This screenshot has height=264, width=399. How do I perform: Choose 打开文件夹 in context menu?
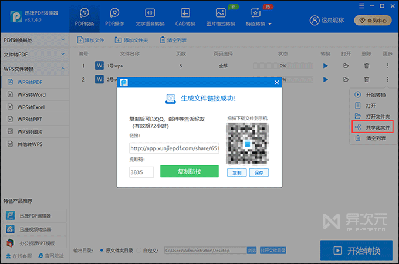pos(373,117)
